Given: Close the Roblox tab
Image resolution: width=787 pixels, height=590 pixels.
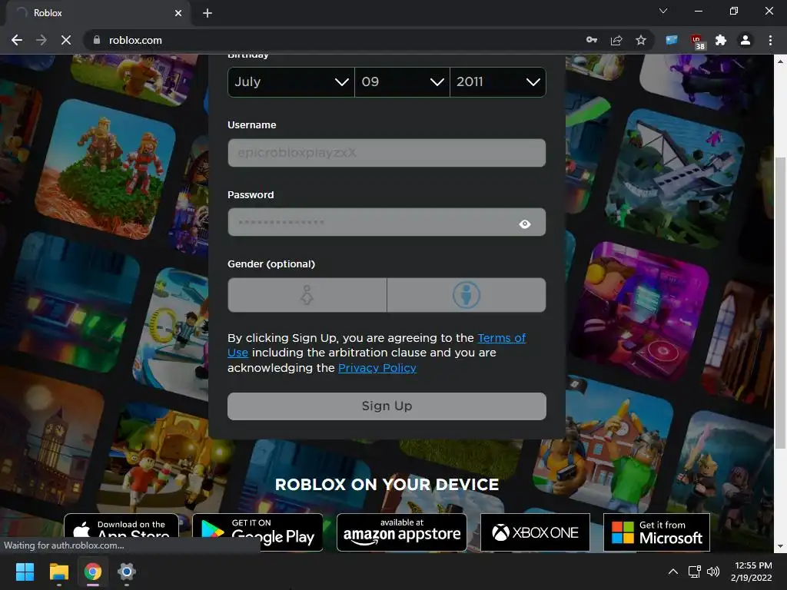Looking at the screenshot, I should click(x=178, y=13).
